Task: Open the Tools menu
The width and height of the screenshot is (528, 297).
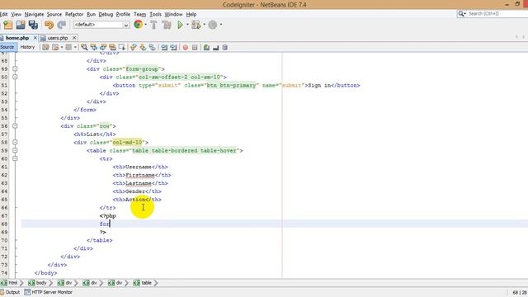Action: 155,14
